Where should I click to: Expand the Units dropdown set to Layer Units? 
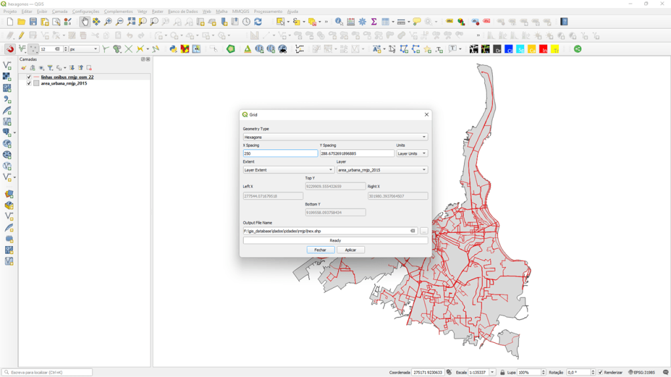412,153
